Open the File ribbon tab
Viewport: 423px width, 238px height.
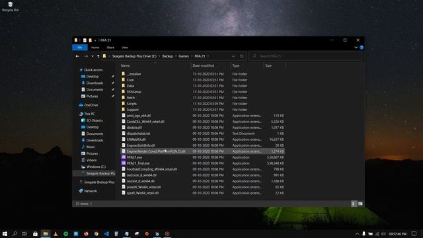pyautogui.click(x=80, y=48)
